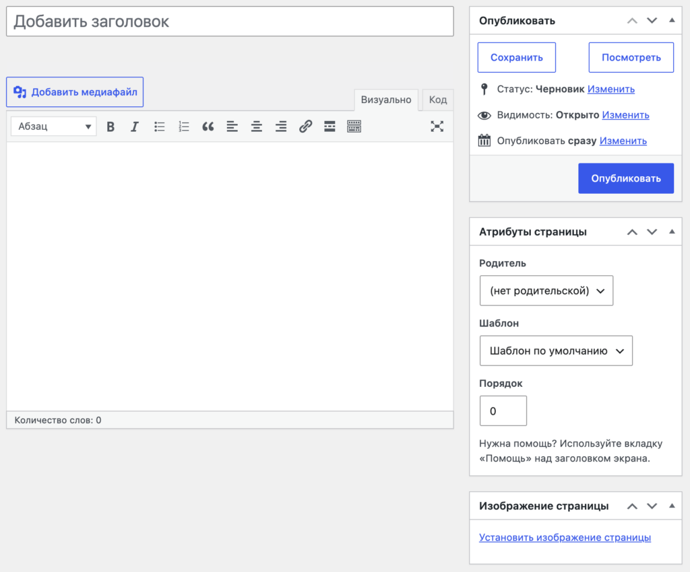The width and height of the screenshot is (690, 572).
Task: Insert the Read More tag
Action: (330, 127)
